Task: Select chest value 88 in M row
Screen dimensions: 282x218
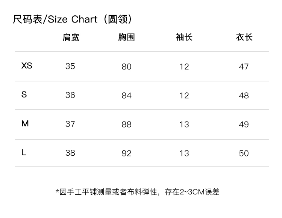Action: point(127,124)
